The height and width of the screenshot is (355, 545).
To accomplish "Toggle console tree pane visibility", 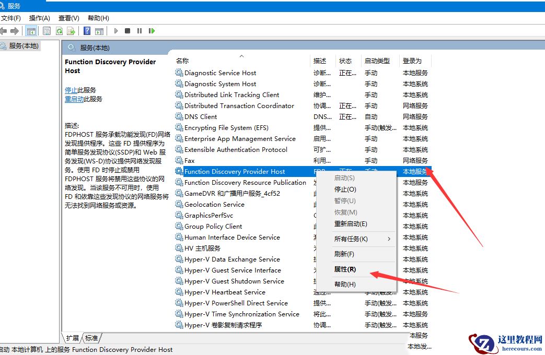I will pos(31,31).
